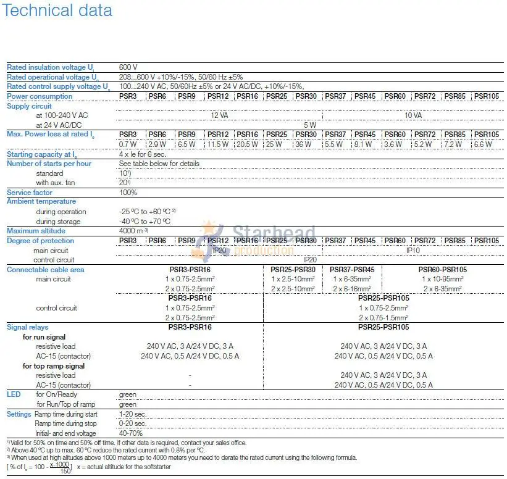Screen dimensions: 507x479
Task: Click the 'Service factor' label
Action: point(30,193)
